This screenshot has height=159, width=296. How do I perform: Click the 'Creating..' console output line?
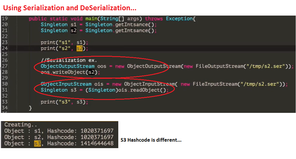[21, 125]
